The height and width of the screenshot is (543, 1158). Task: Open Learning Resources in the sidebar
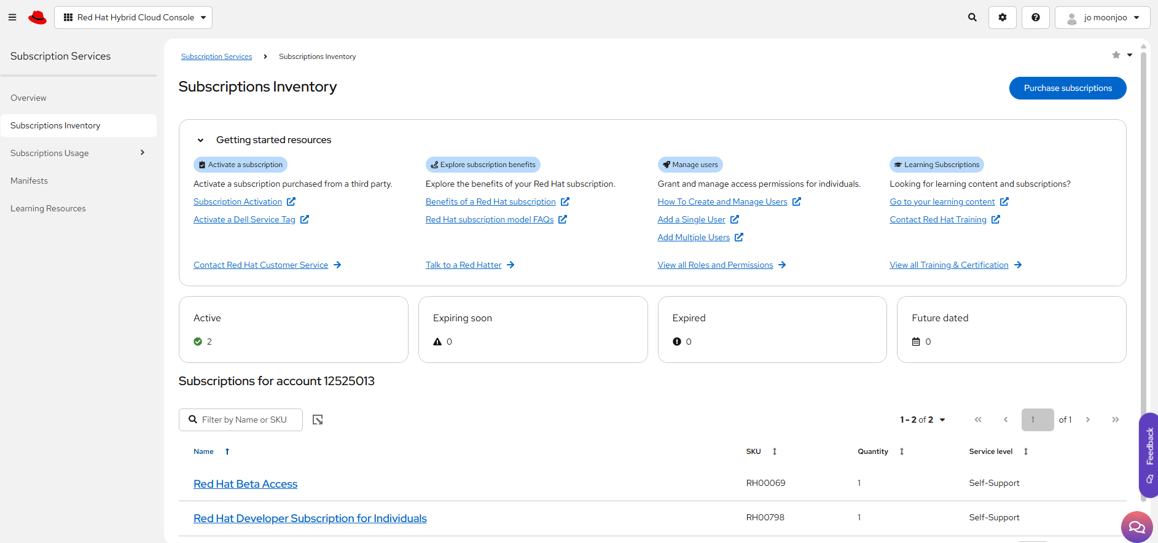[x=48, y=208]
